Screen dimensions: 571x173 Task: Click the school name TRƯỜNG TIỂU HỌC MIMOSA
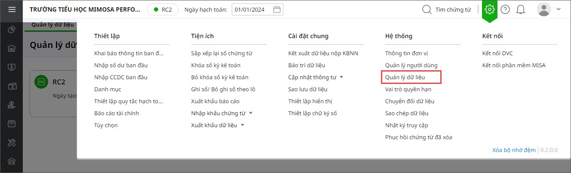tap(85, 9)
